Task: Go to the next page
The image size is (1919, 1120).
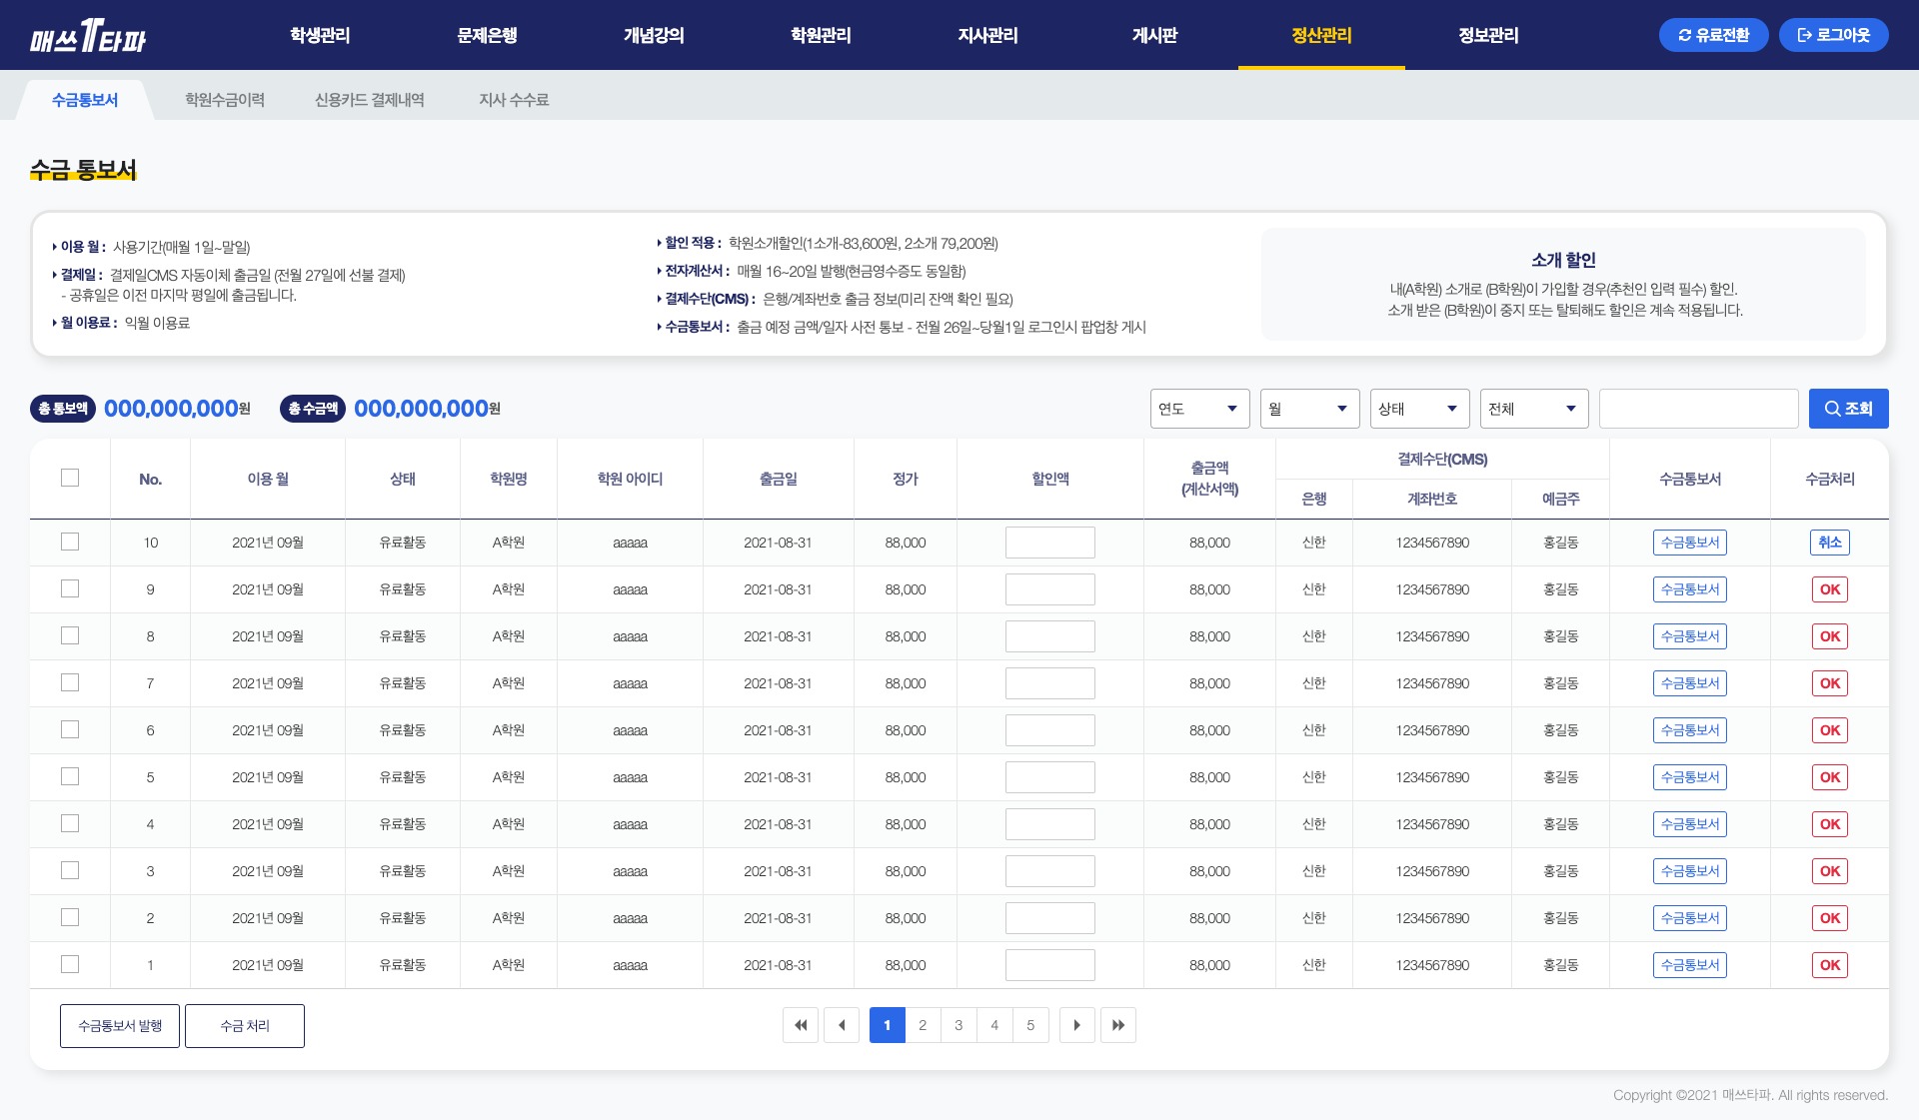Action: coord(1077,1025)
